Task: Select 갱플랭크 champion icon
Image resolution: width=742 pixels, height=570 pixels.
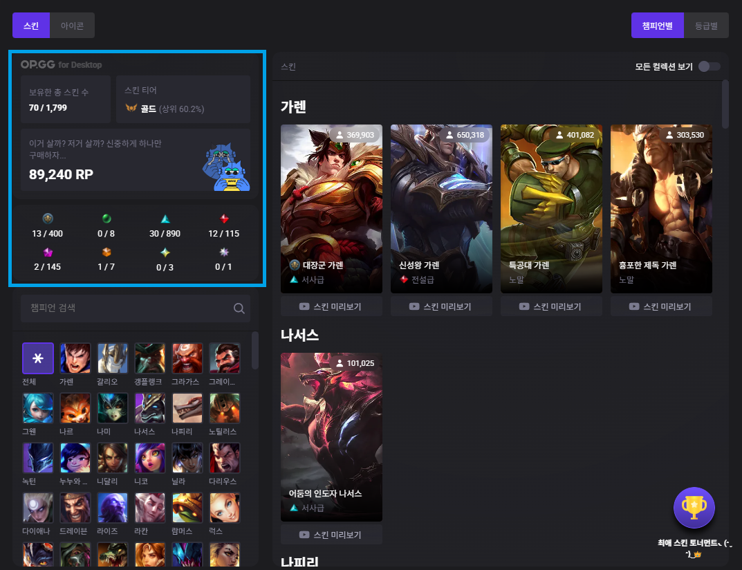Action: (x=150, y=358)
